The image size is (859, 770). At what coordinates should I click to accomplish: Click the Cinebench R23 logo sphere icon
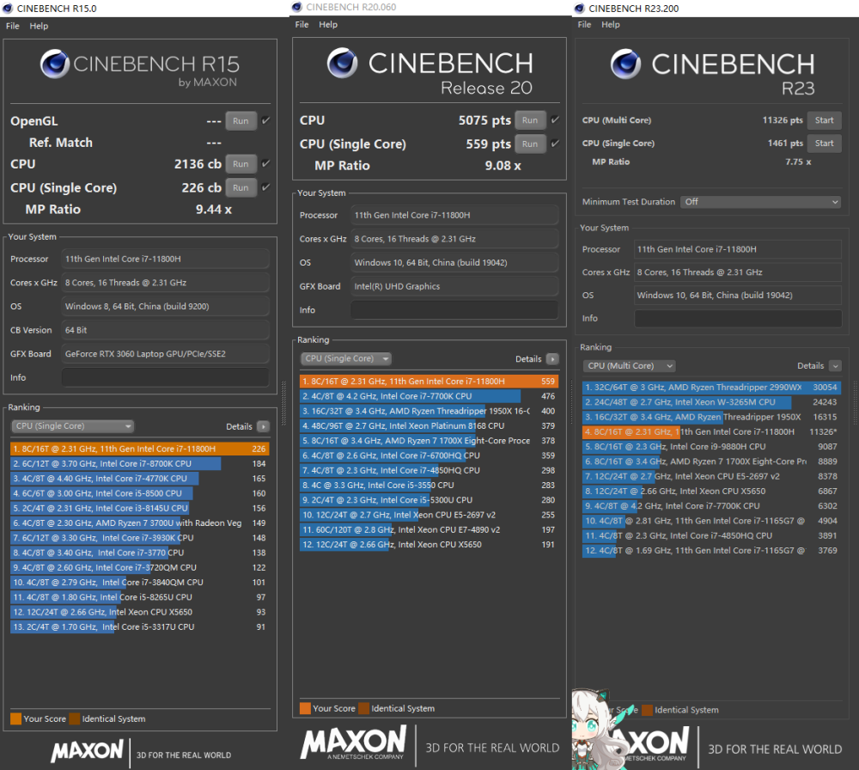[625, 64]
